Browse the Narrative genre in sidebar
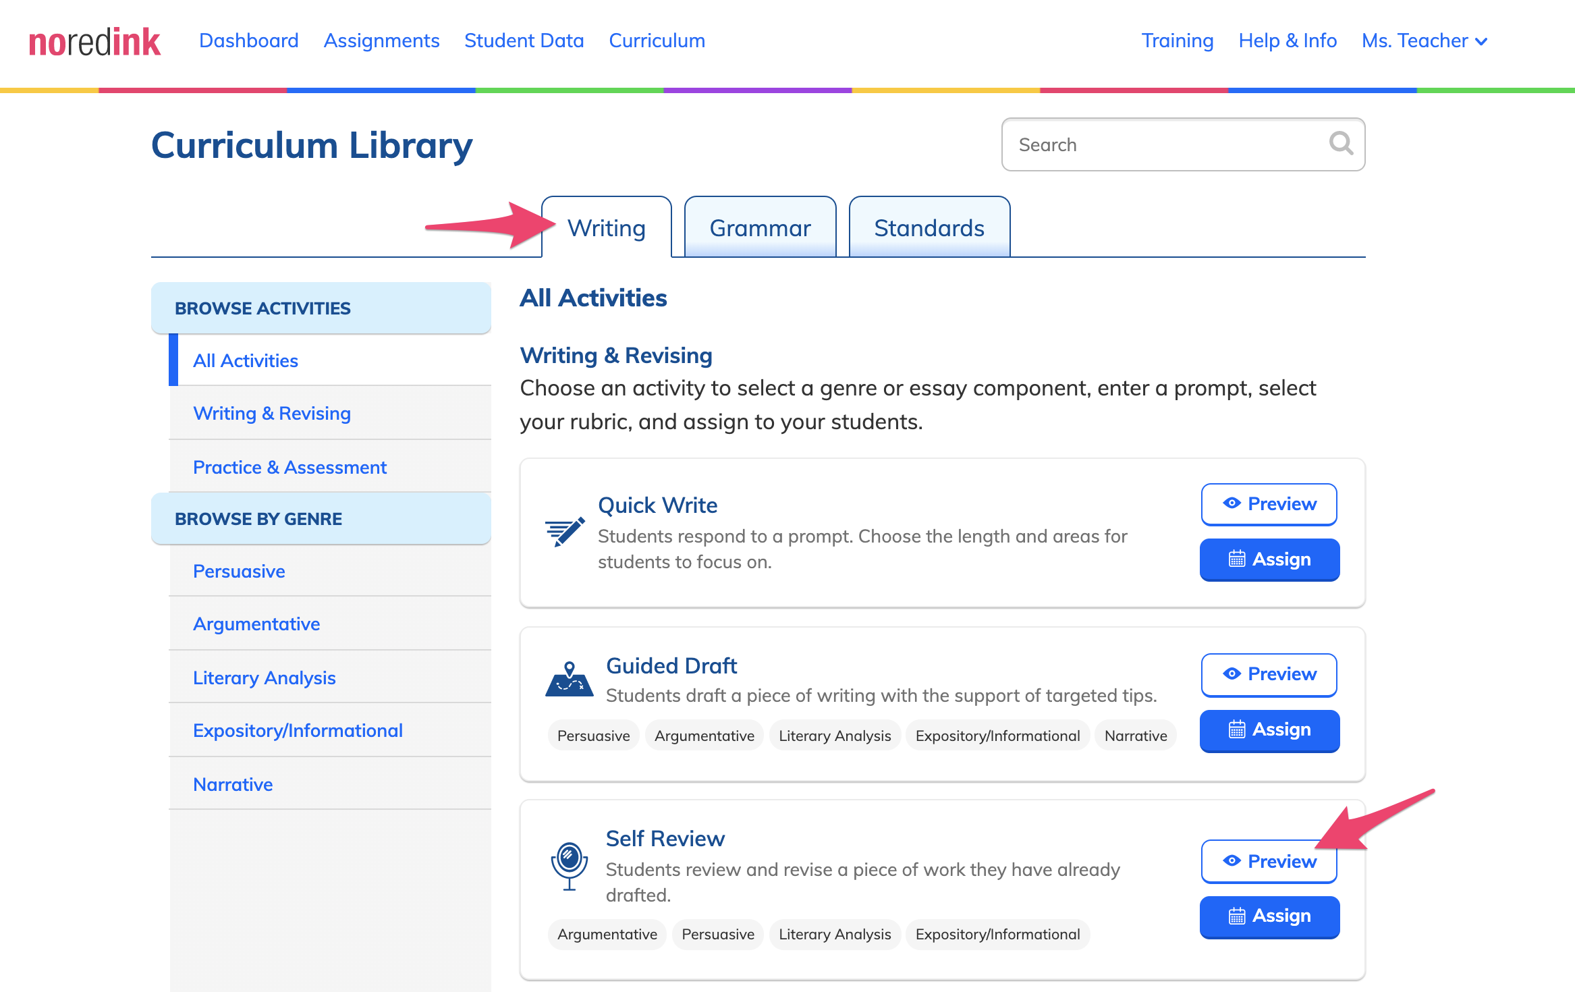The image size is (1575, 992). point(330,784)
